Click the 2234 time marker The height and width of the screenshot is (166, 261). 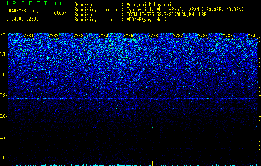click(x=103, y=36)
